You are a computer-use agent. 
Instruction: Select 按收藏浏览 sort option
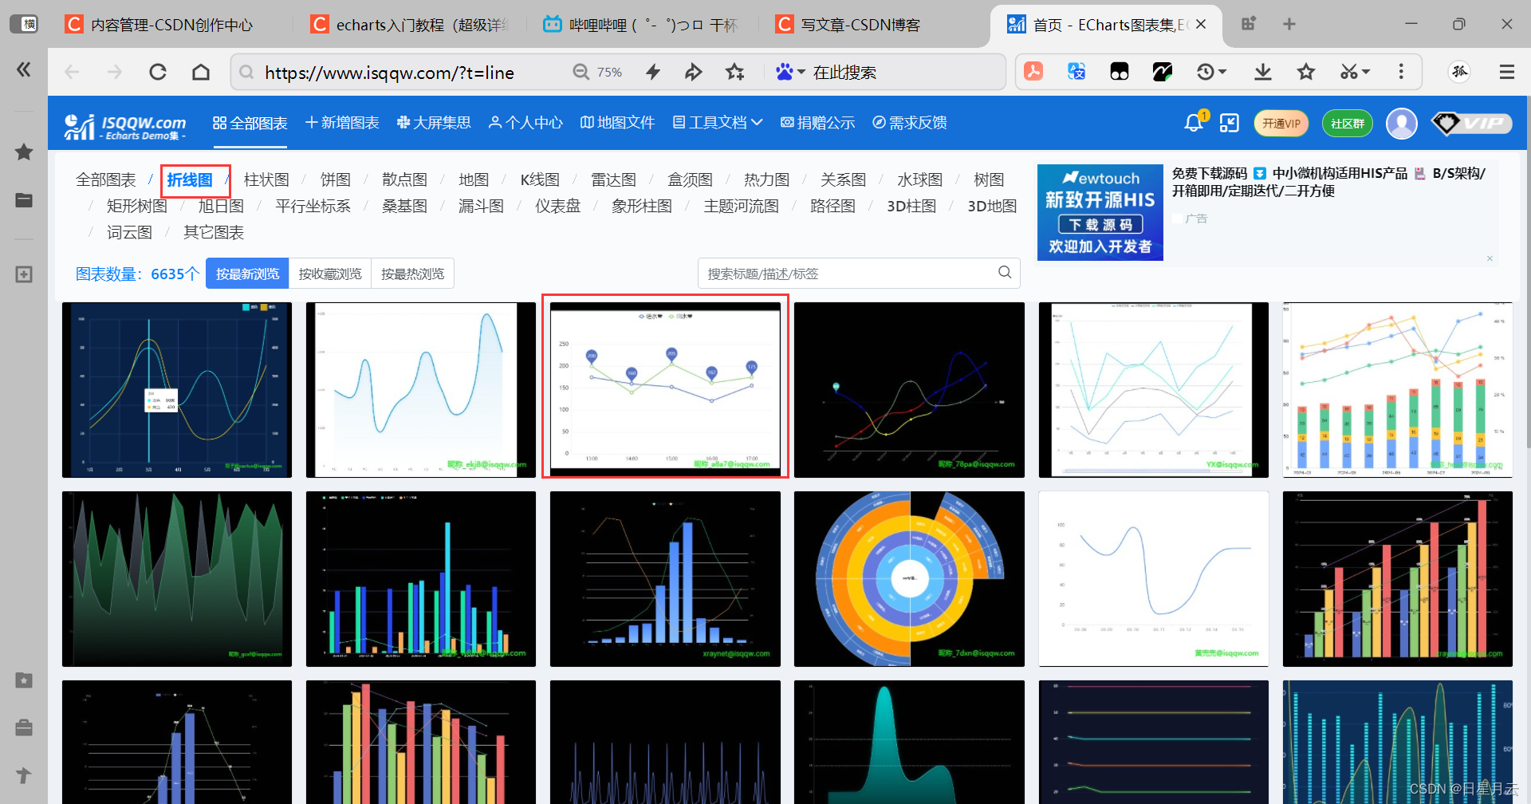tap(330, 274)
